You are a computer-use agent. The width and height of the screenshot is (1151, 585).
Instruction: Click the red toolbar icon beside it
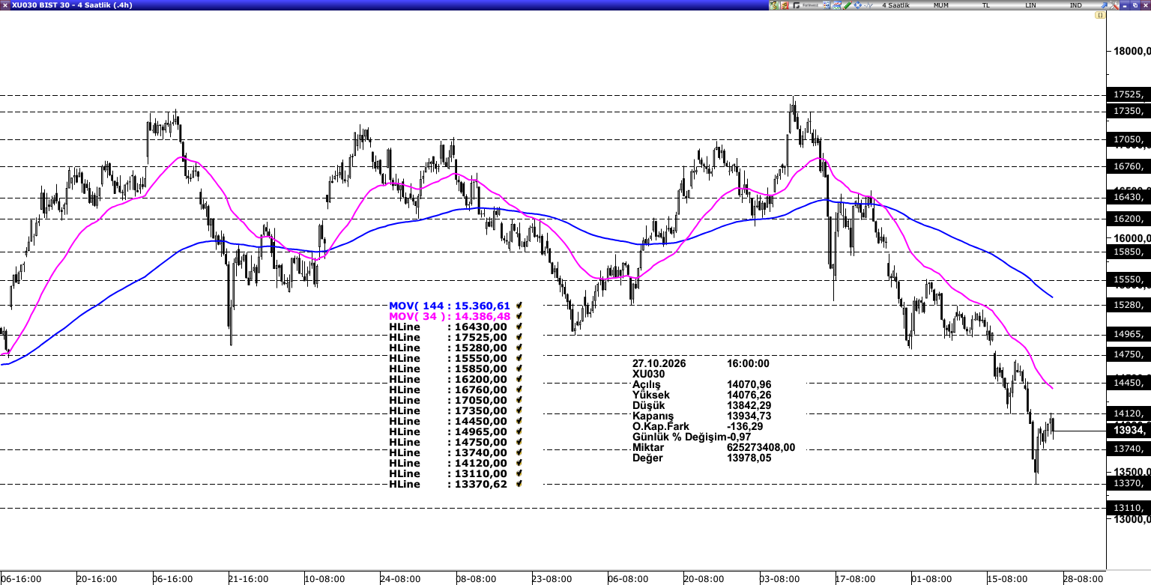click(785, 5)
